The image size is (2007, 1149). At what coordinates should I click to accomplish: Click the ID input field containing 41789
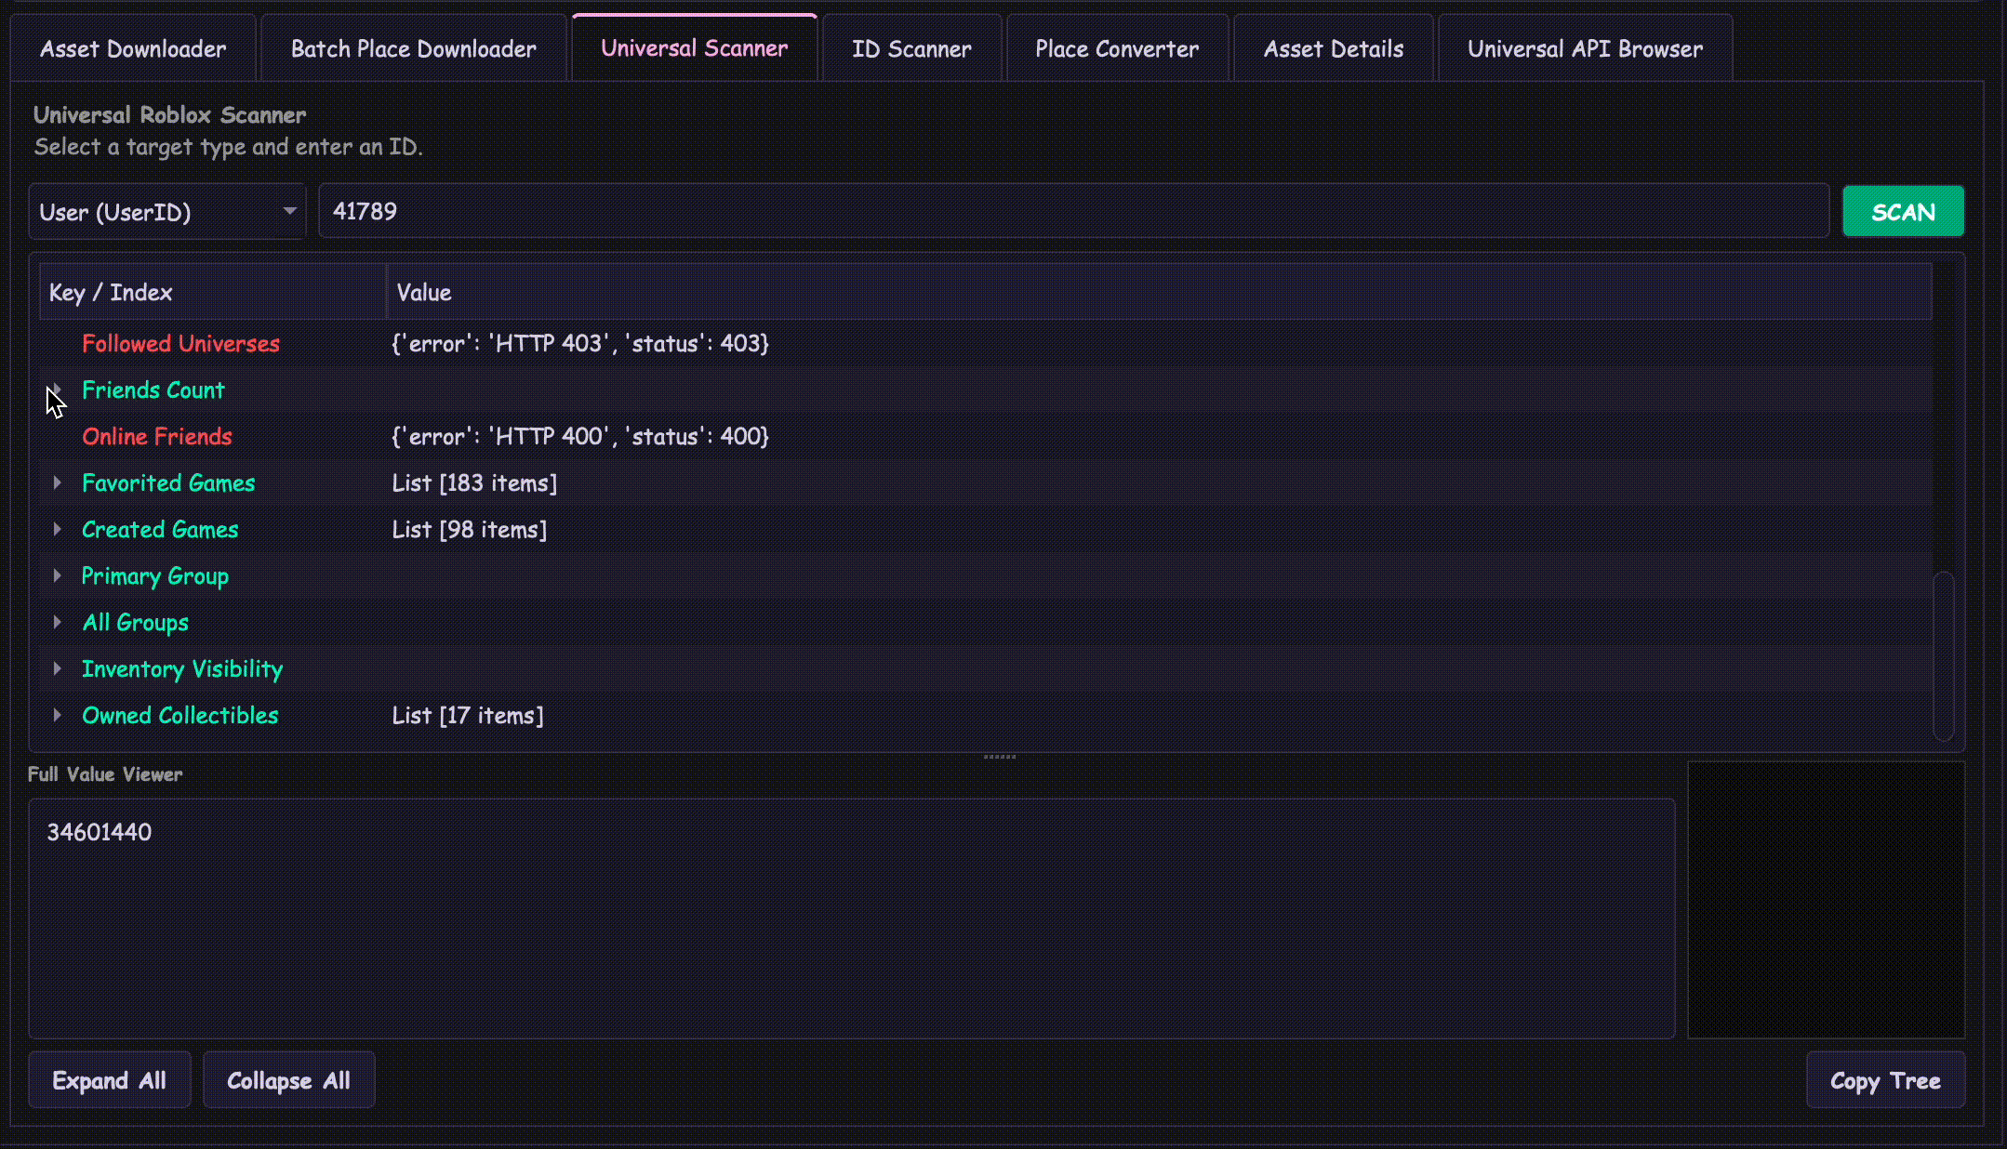tap(1073, 212)
